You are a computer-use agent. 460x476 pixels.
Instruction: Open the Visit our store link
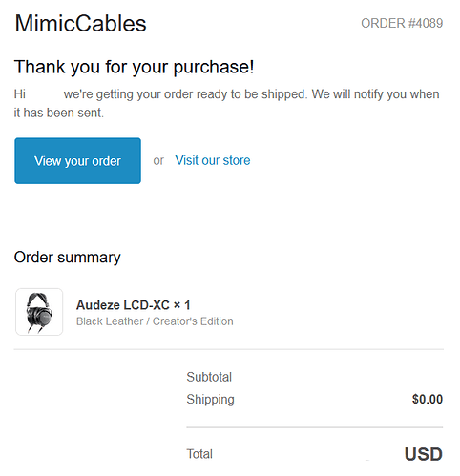coord(213,160)
